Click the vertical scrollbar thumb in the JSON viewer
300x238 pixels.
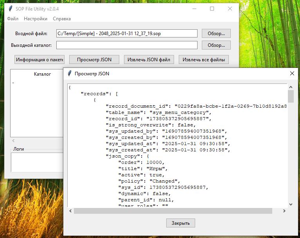(291, 96)
